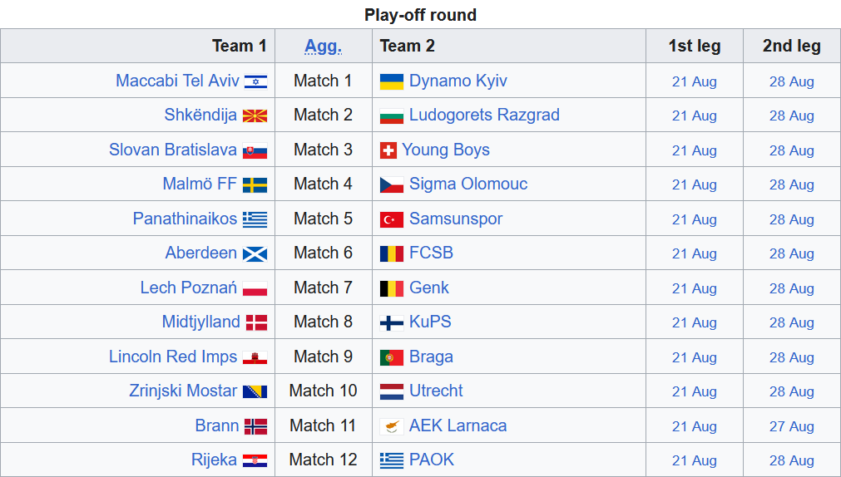
Task: Click the Norwegian flag next to Brann
Action: (x=256, y=426)
